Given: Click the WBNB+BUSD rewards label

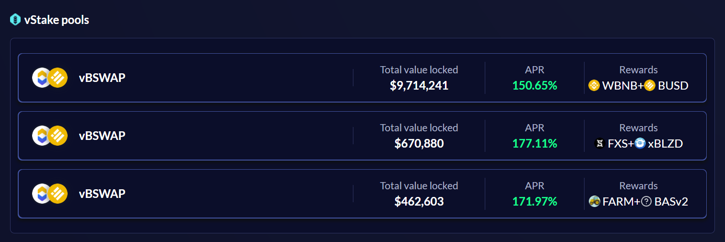Looking at the screenshot, I should tap(638, 86).
